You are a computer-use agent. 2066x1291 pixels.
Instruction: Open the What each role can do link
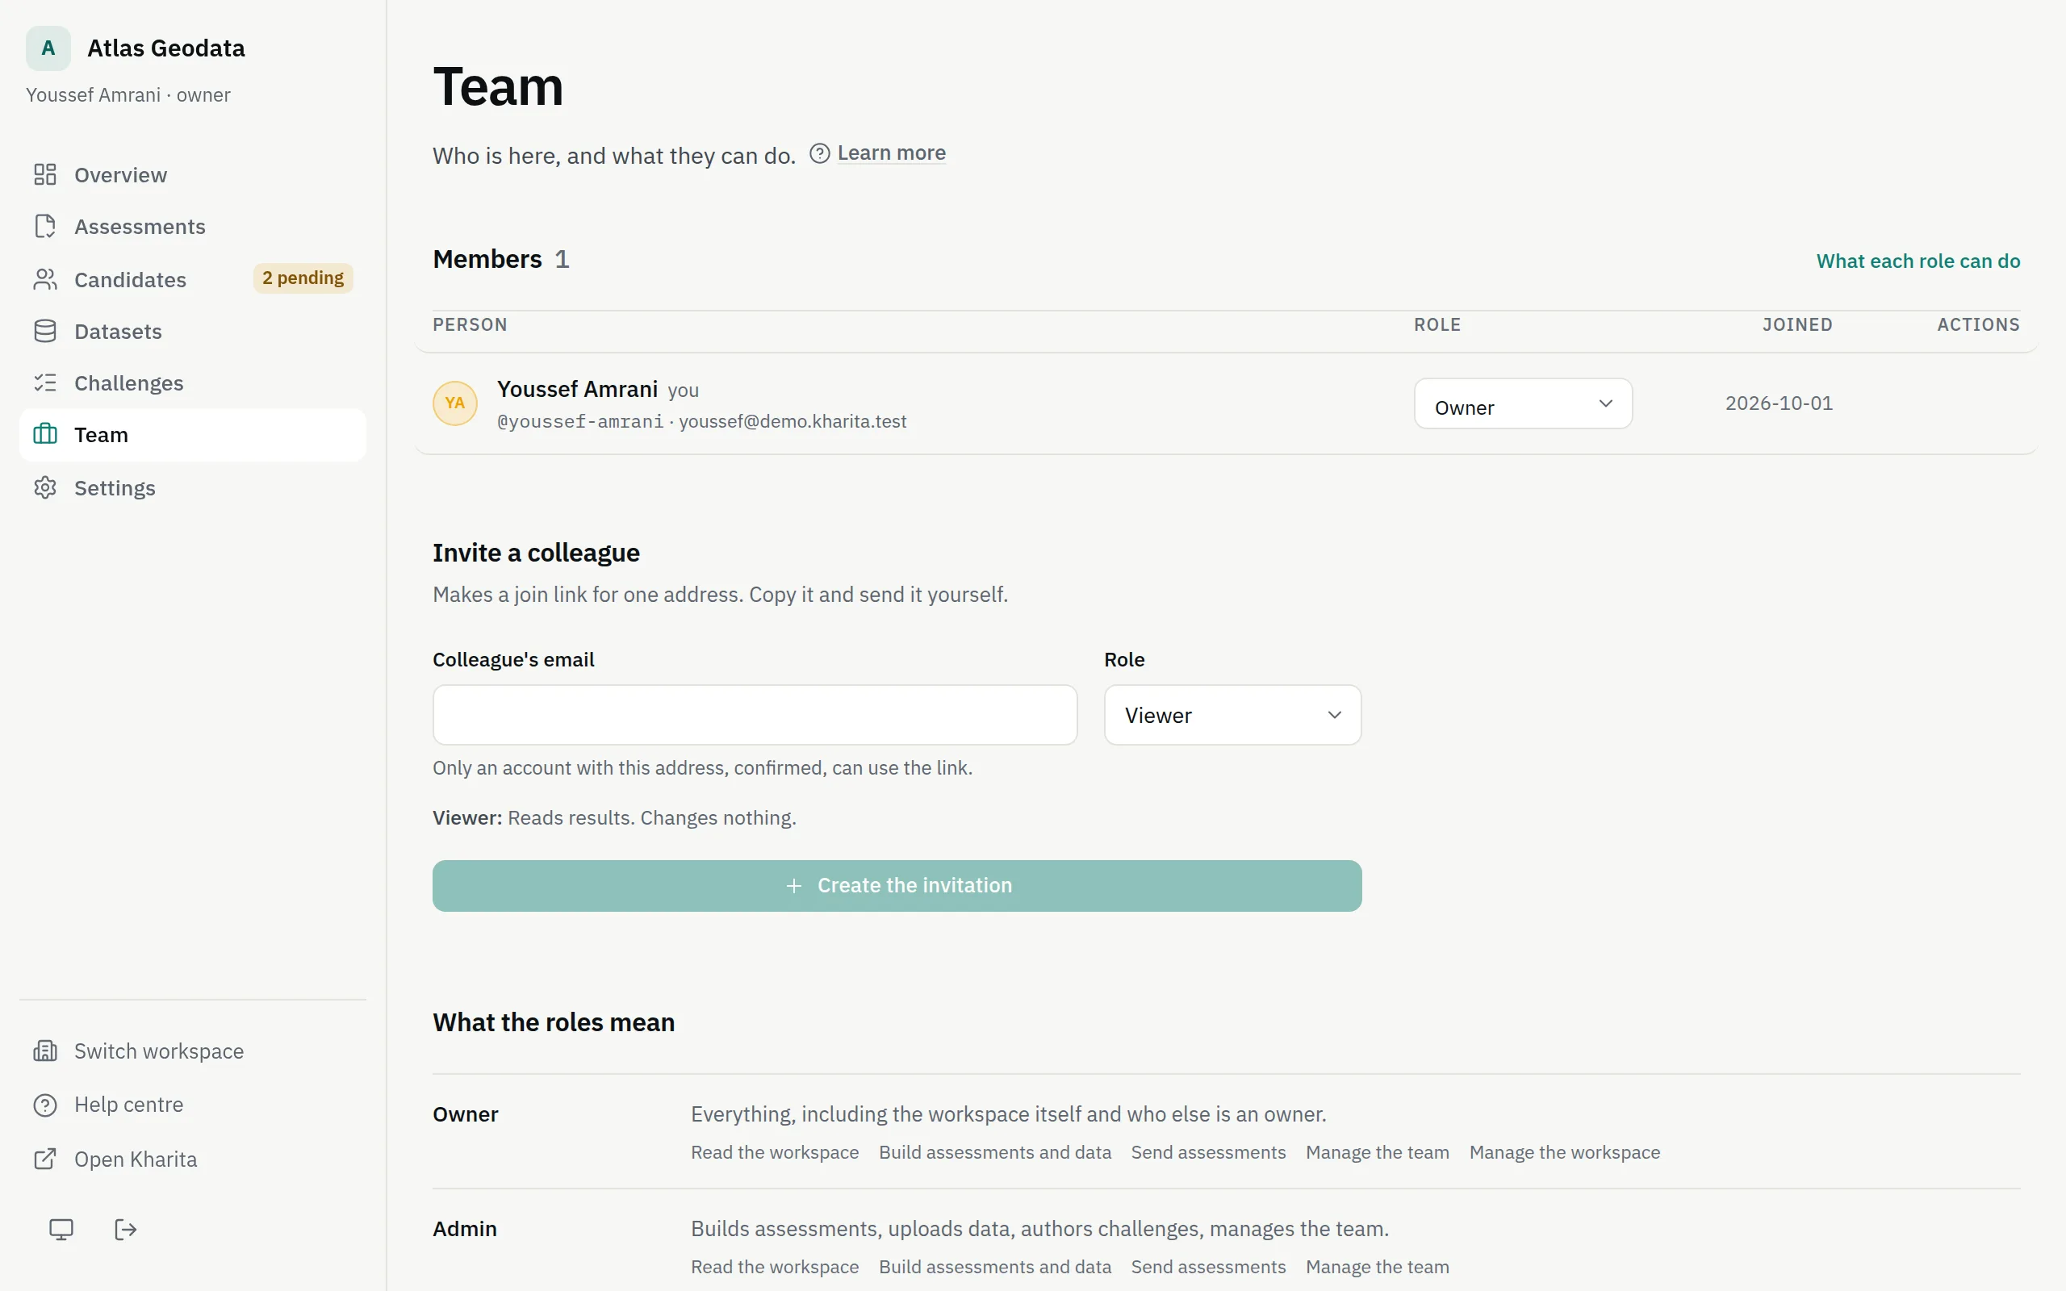coord(1918,261)
